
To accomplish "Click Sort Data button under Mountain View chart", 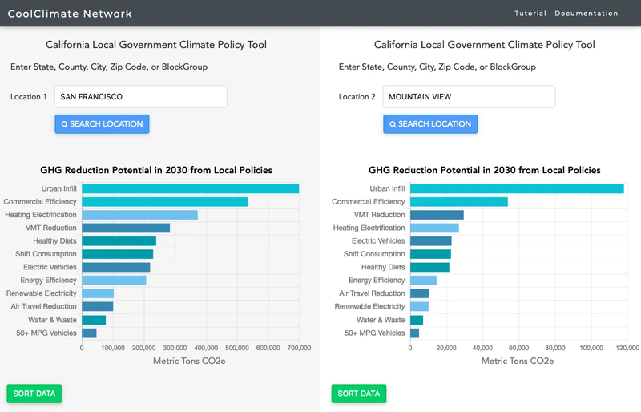I will click(x=359, y=394).
